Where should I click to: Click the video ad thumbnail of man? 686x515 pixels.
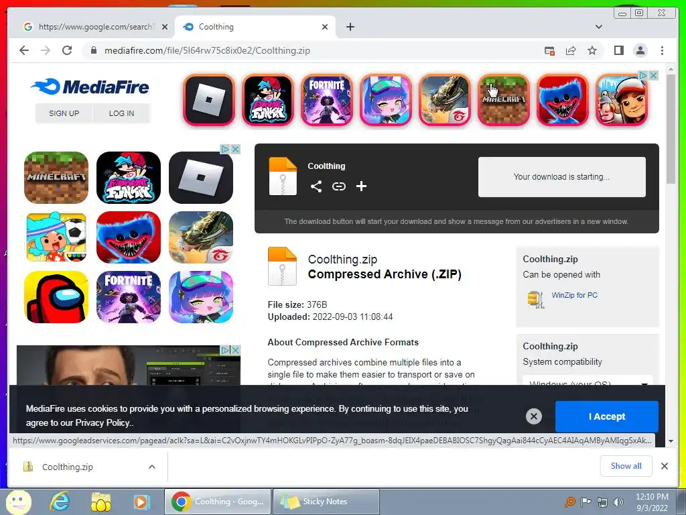point(129,365)
